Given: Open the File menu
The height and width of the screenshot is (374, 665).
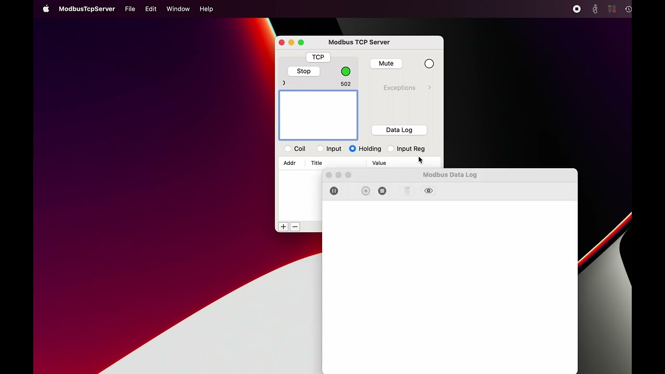Looking at the screenshot, I should [x=130, y=9].
